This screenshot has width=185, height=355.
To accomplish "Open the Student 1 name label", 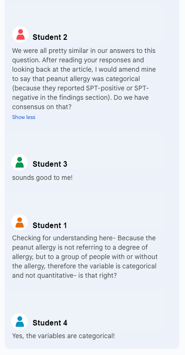I will (50, 225).
